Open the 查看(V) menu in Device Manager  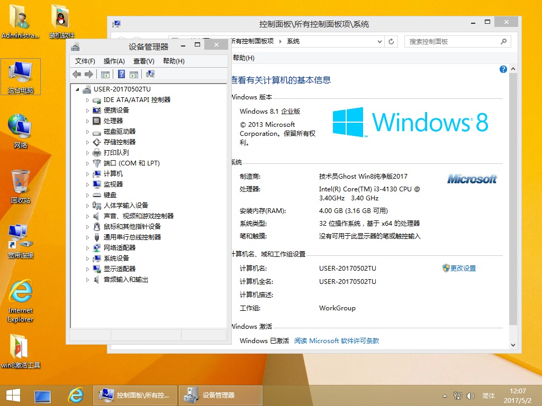143,61
